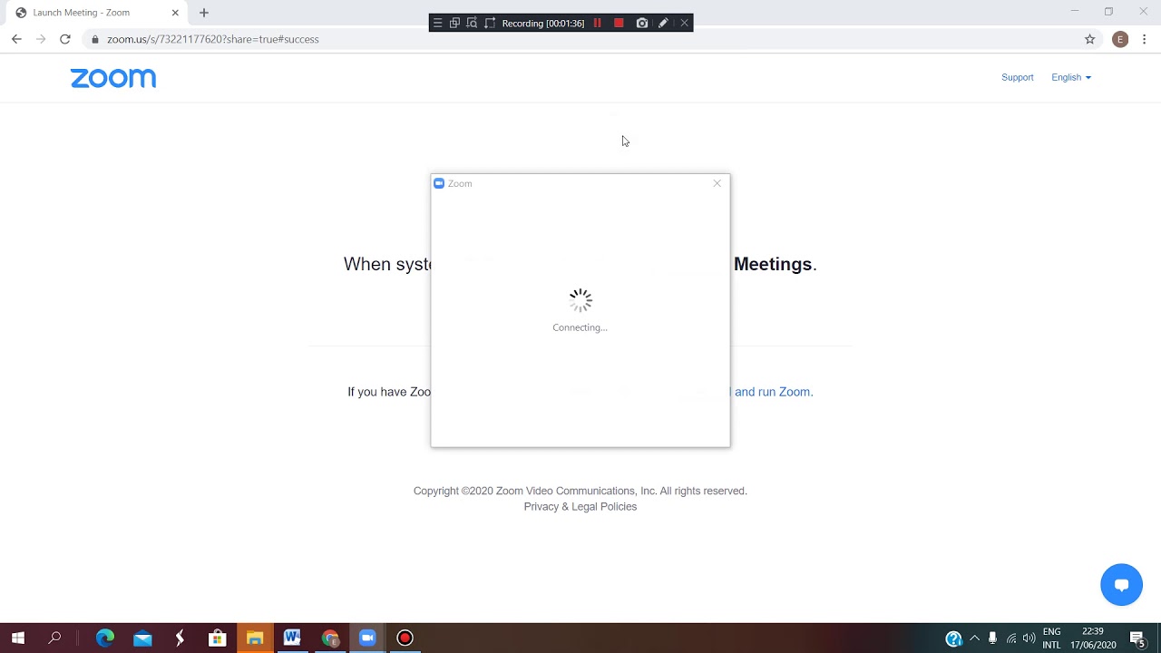Open the blue chat help bubble
This screenshot has height=653, width=1161.
(x=1122, y=585)
